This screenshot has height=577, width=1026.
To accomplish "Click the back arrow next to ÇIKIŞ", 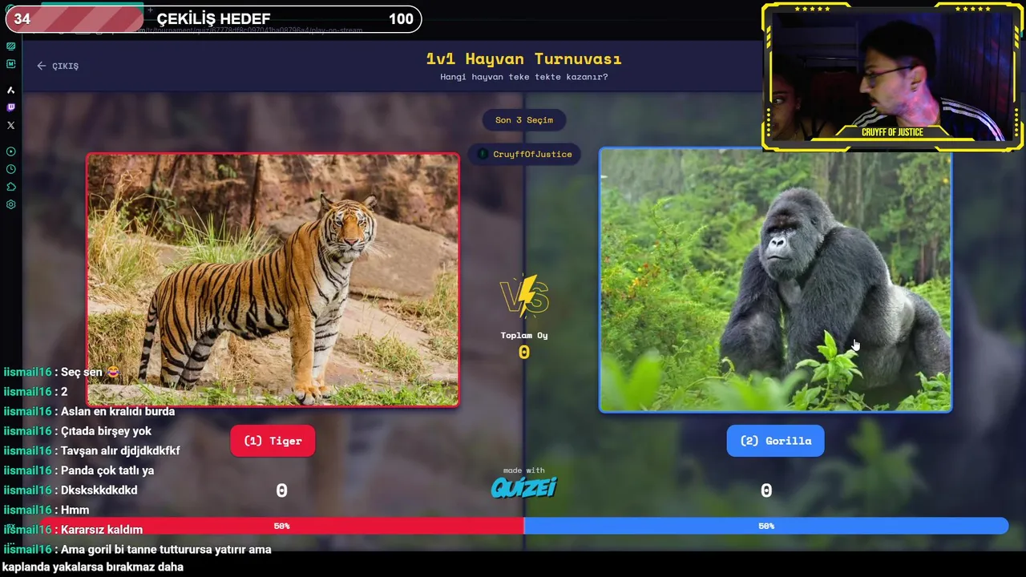I will [41, 66].
